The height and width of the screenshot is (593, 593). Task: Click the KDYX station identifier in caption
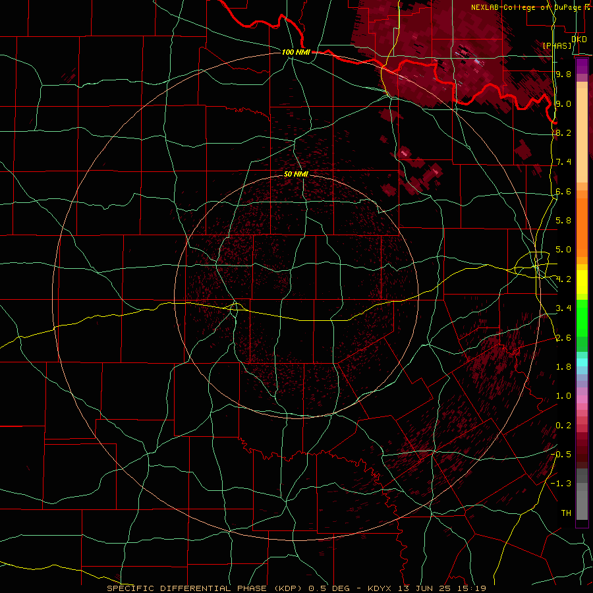pyautogui.click(x=381, y=588)
